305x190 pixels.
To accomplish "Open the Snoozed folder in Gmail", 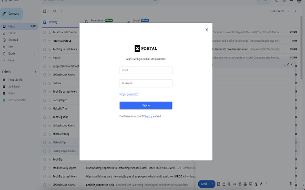I will (13, 40).
